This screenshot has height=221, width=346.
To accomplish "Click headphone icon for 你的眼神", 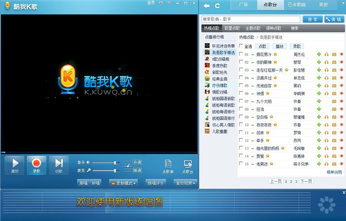I will pyautogui.click(x=327, y=62).
